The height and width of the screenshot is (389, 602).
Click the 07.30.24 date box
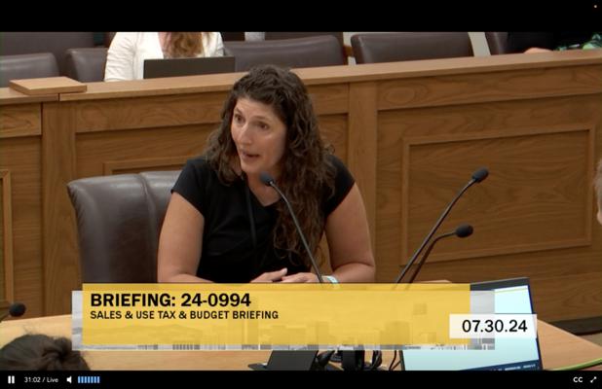click(494, 326)
